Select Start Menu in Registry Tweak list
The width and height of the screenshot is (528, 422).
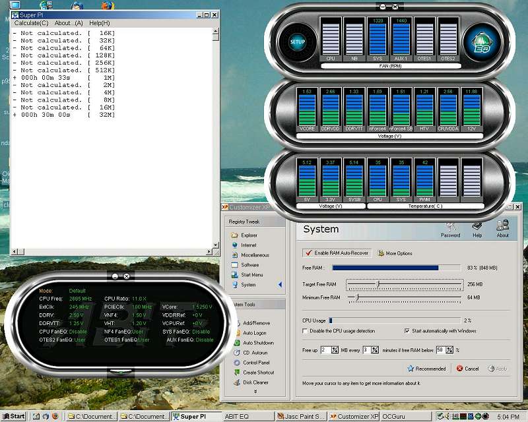click(x=247, y=274)
